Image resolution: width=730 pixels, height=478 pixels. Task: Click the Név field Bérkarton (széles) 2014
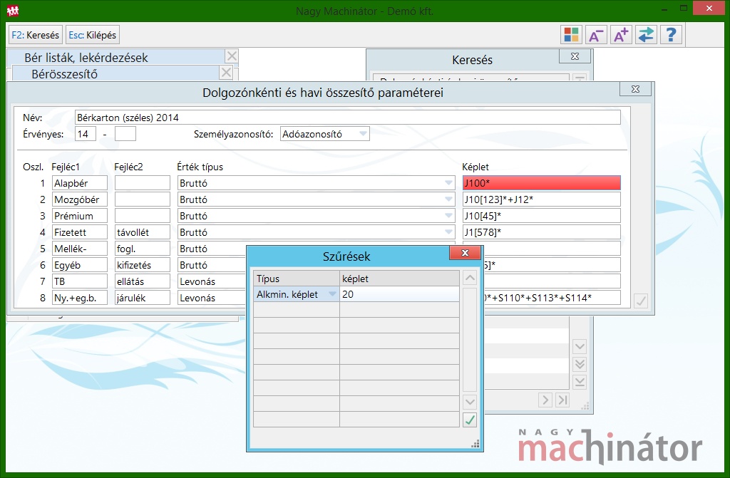click(x=347, y=118)
